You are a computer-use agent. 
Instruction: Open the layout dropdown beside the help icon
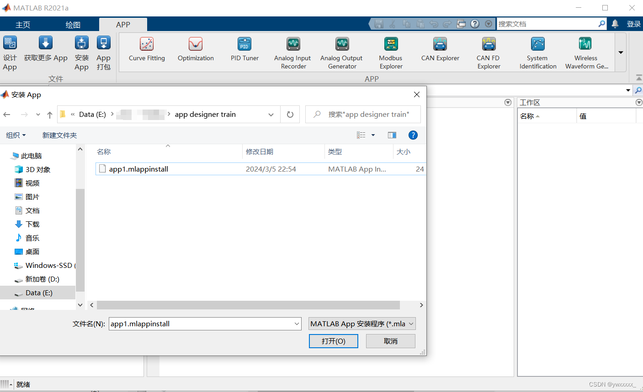[489, 24]
